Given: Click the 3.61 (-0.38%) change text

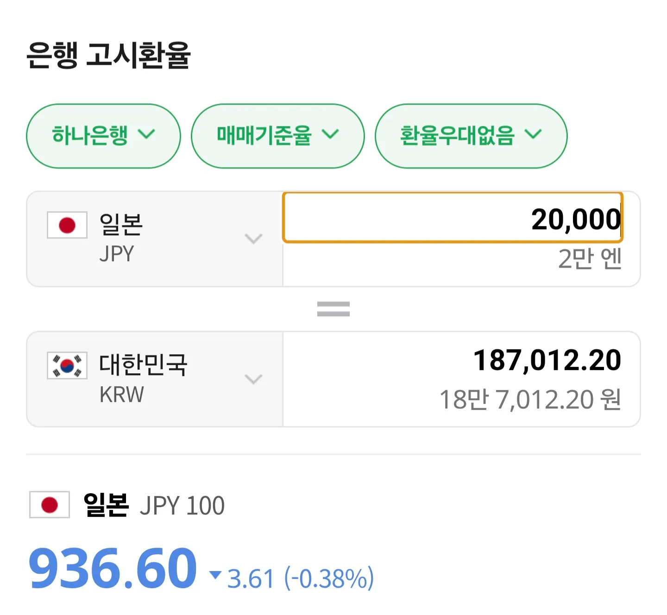Looking at the screenshot, I should point(300,578).
